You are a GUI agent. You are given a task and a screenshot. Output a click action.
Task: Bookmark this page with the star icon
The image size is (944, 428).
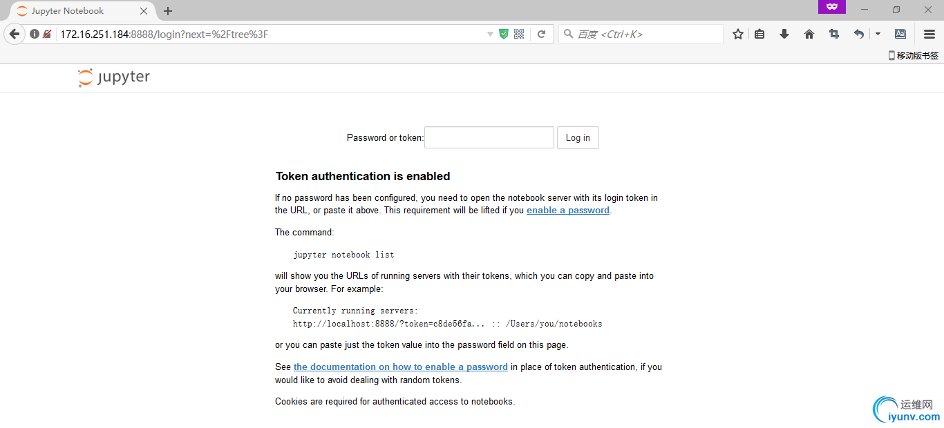738,34
